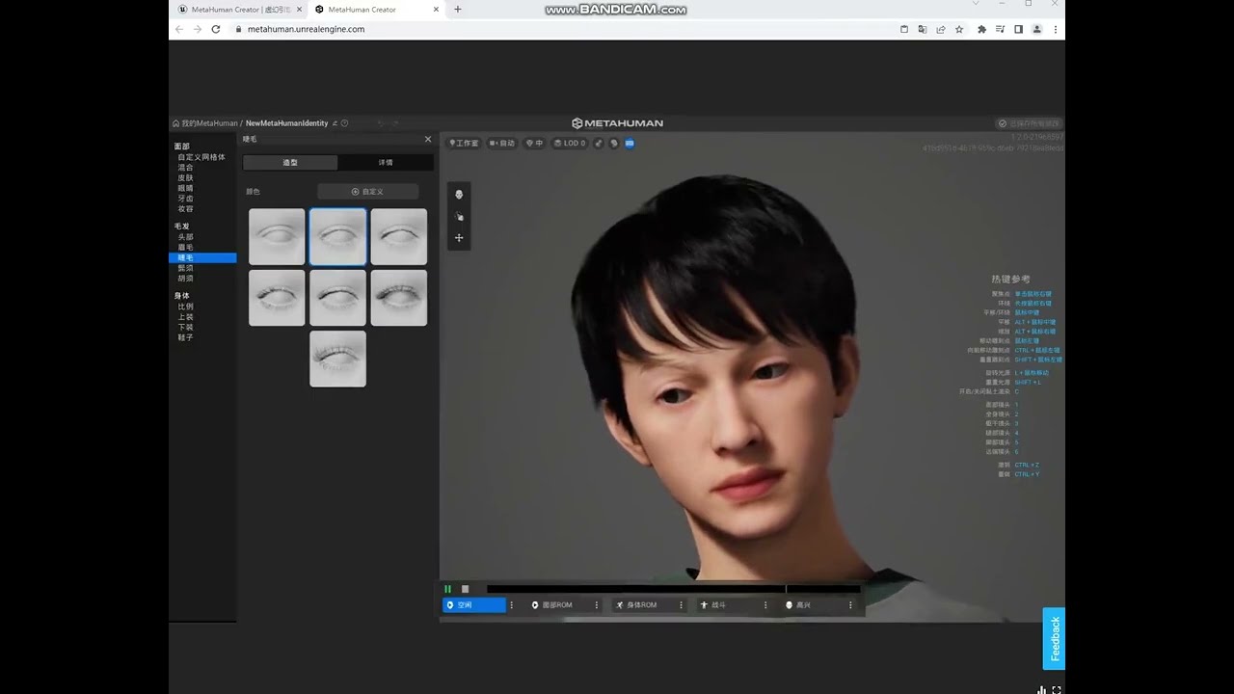The height and width of the screenshot is (694, 1234).
Task: Click the animation timeline progress bar
Action: tap(673, 589)
